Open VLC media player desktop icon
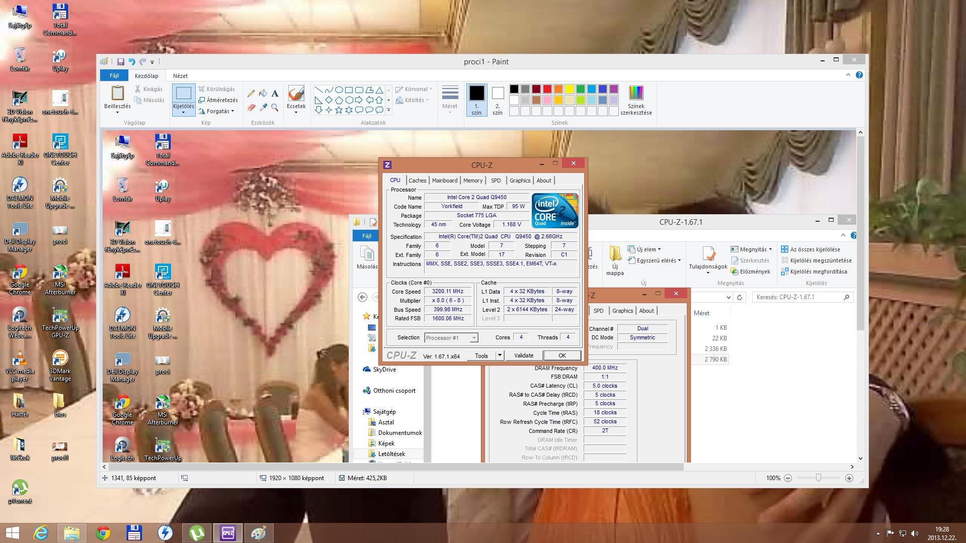This screenshot has width=966, height=543. click(x=20, y=366)
